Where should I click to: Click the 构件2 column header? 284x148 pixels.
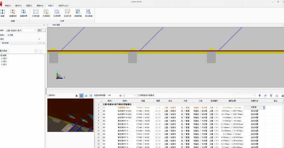point(125,101)
